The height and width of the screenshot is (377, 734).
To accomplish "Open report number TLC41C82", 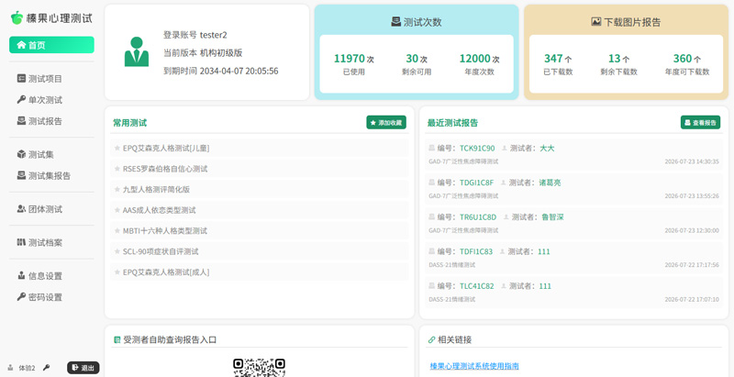I will point(476,286).
